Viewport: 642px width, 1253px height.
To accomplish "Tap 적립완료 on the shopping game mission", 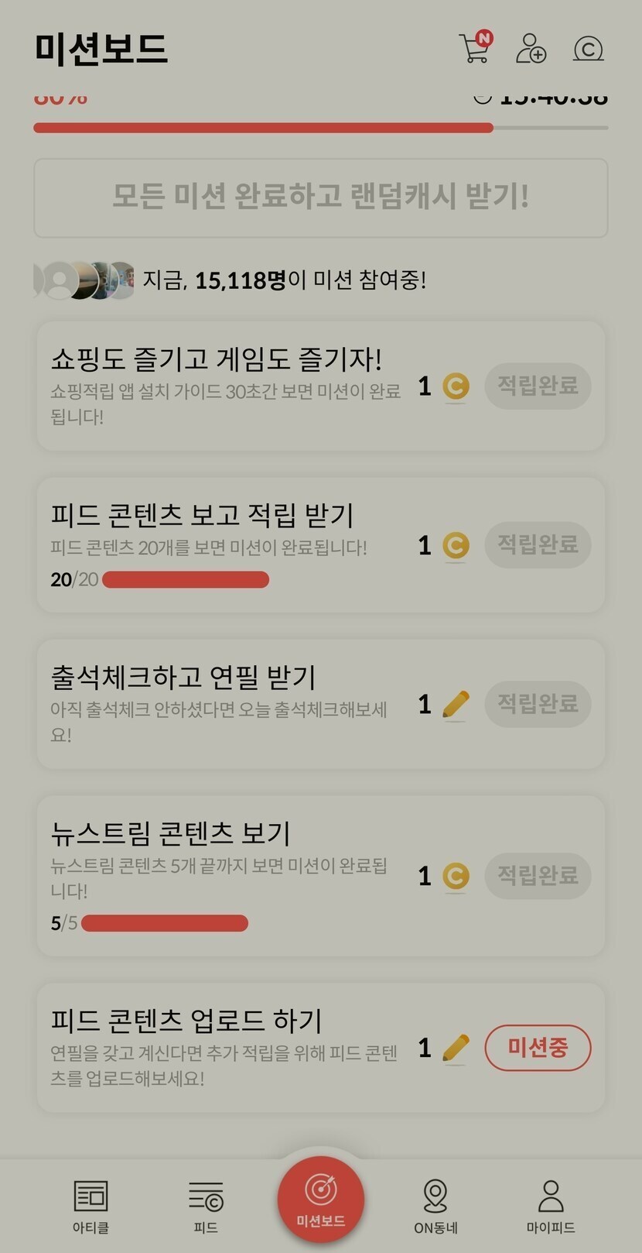I will tap(538, 386).
